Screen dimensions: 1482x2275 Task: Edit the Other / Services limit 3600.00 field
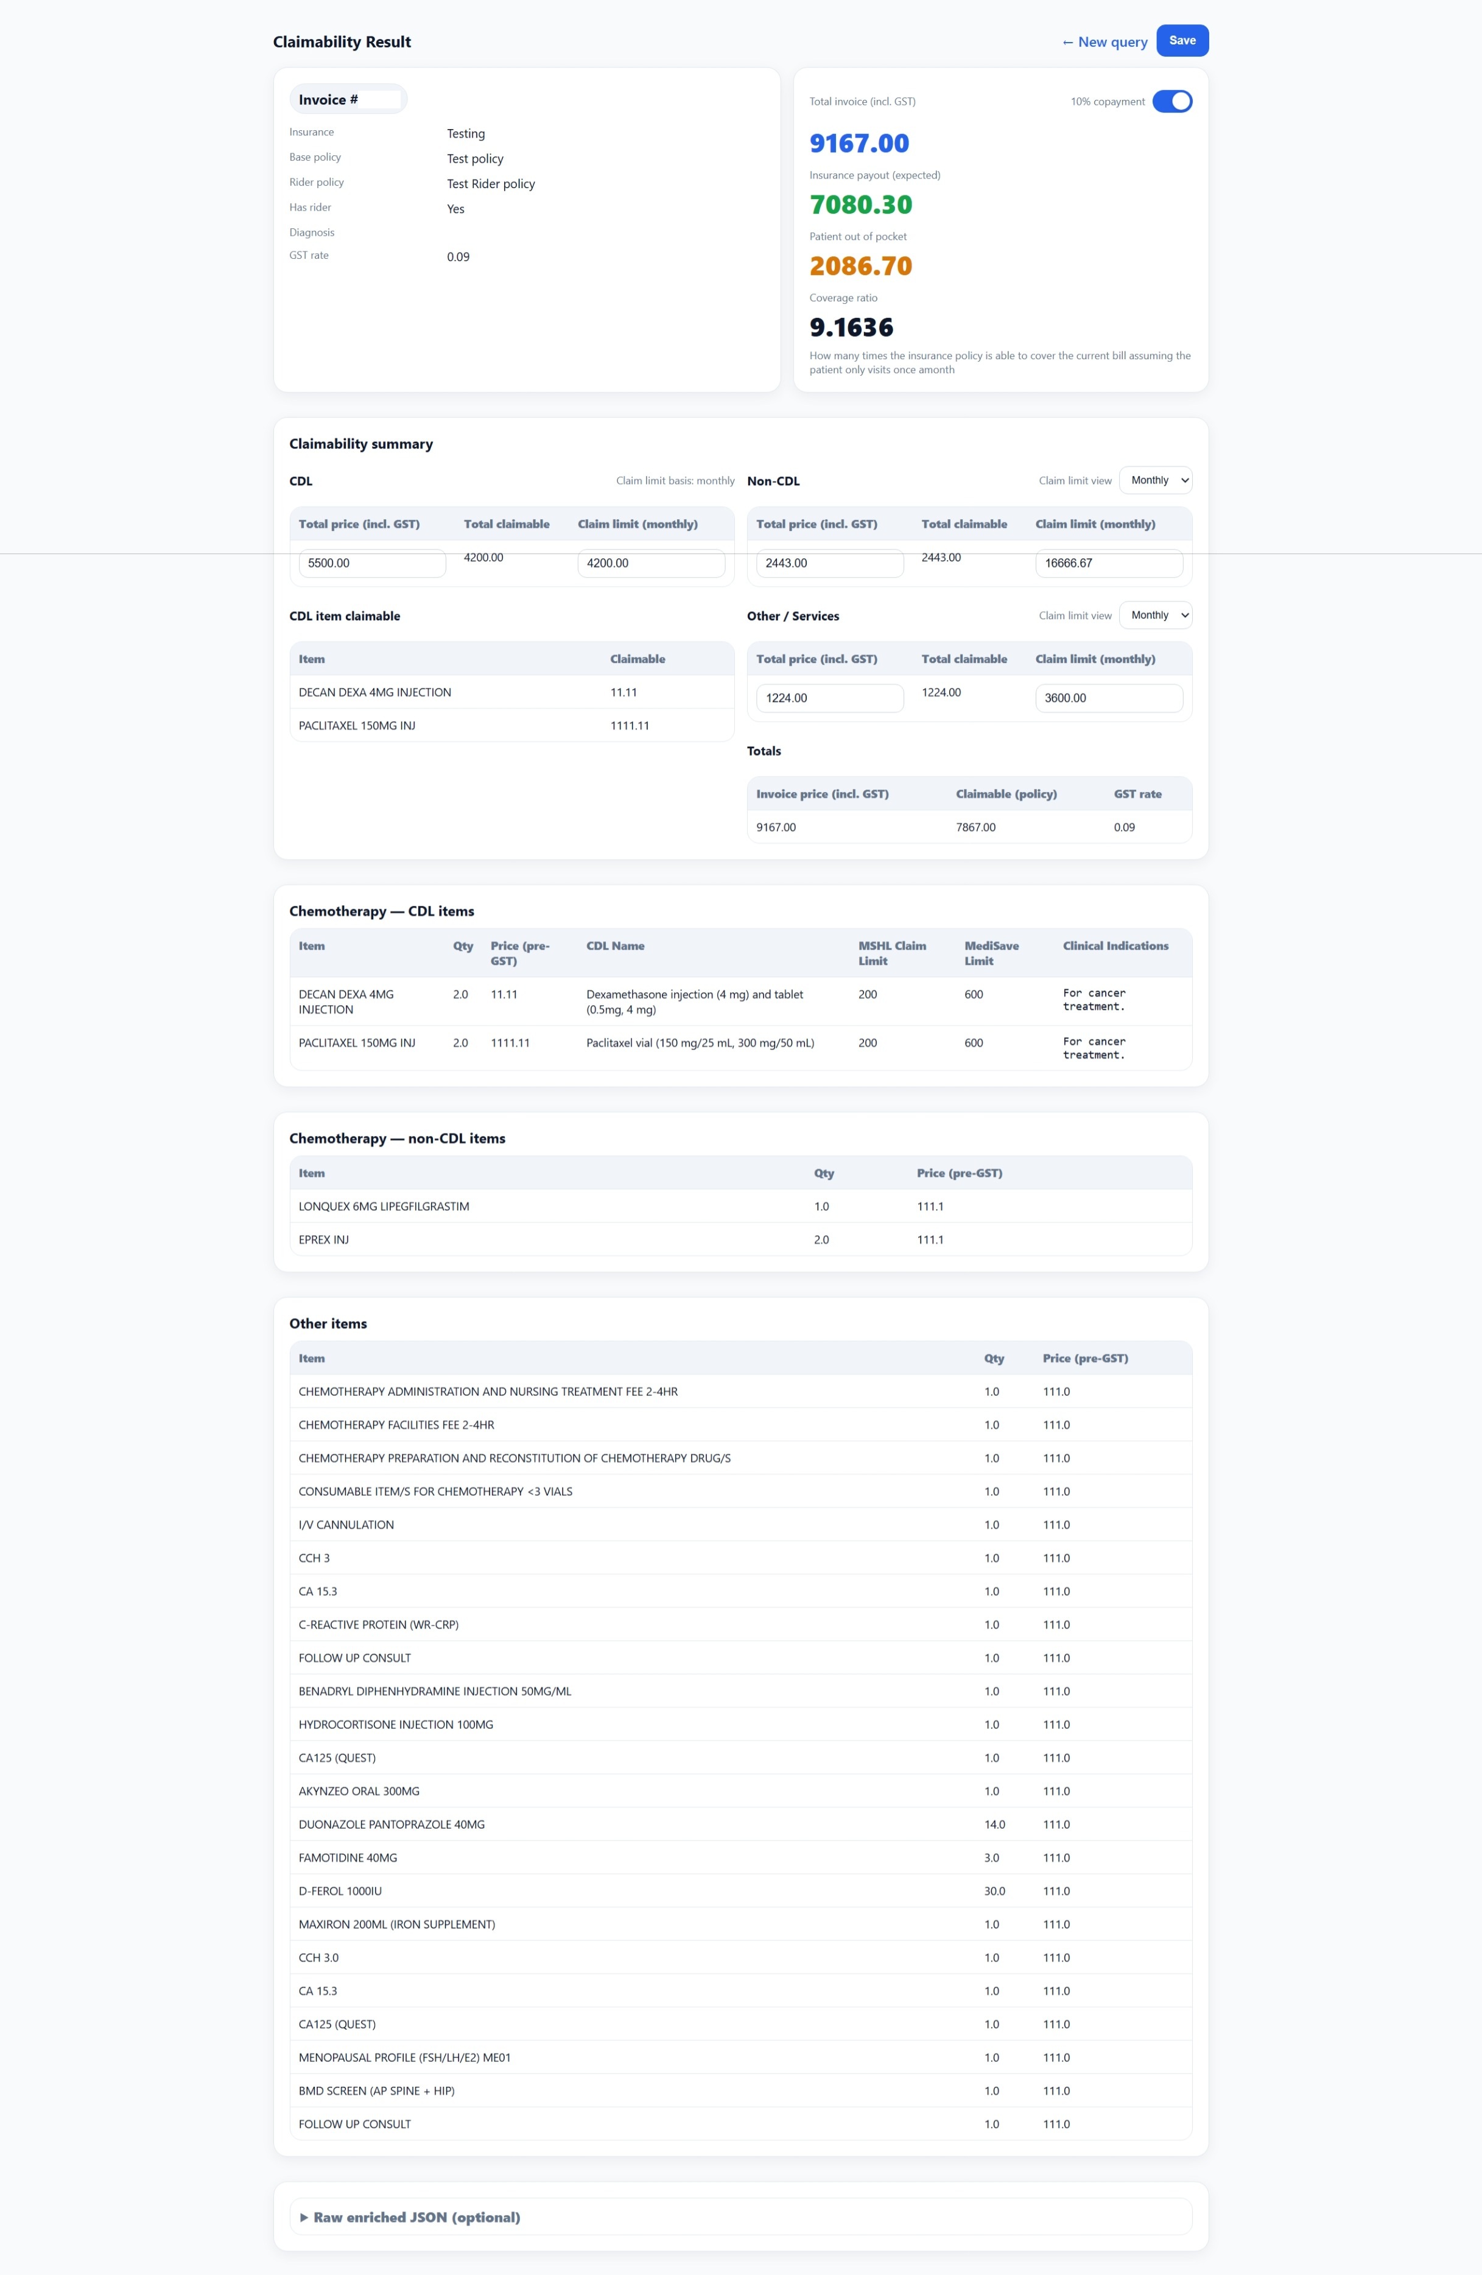1108,698
